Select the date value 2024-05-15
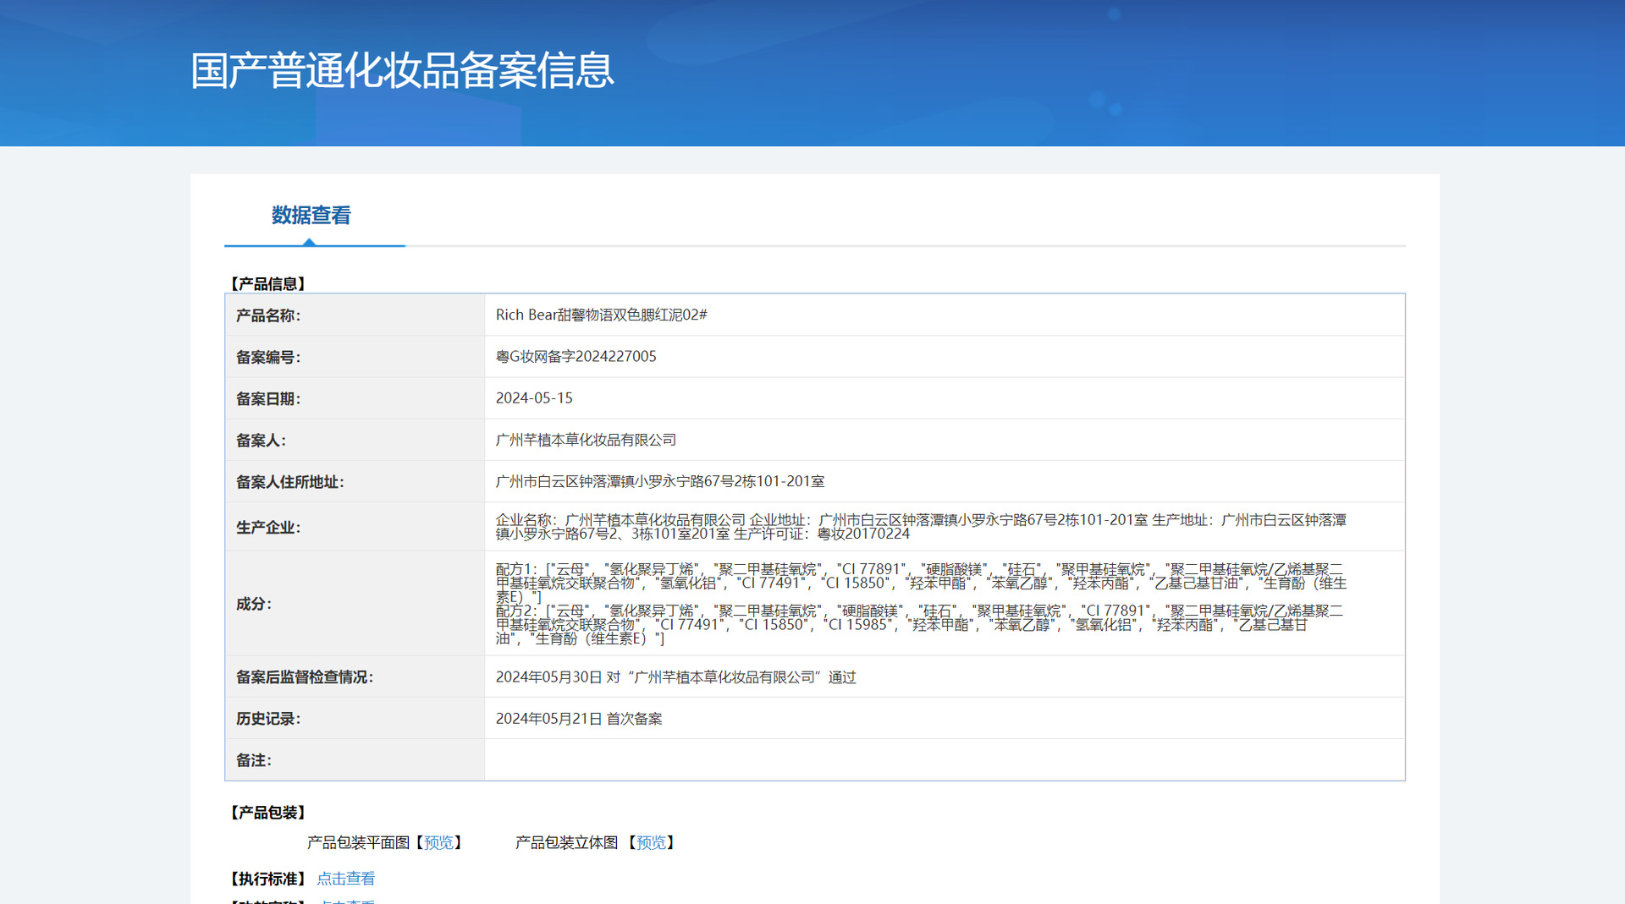The image size is (1625, 904). click(534, 397)
